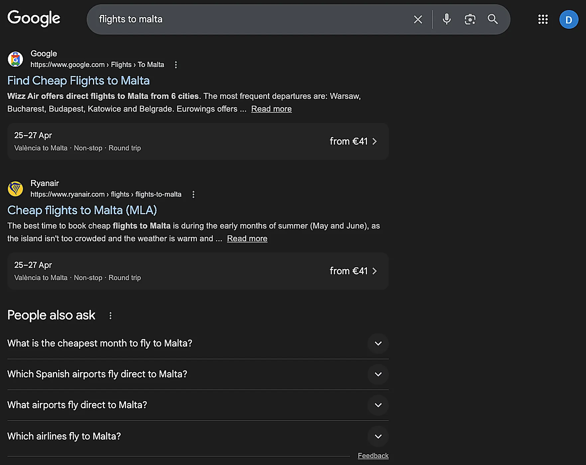This screenshot has width=586, height=465.
Task: Open options for Google Flights result
Action: point(176,65)
